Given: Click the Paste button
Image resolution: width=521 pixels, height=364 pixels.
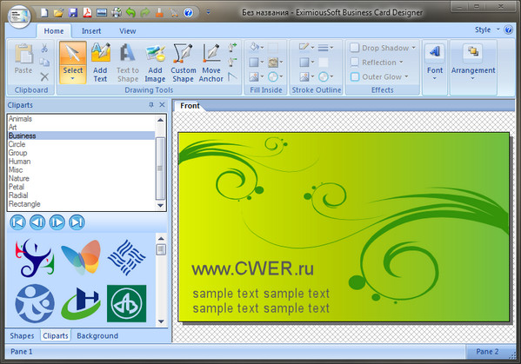Looking at the screenshot, I should 23,59.
